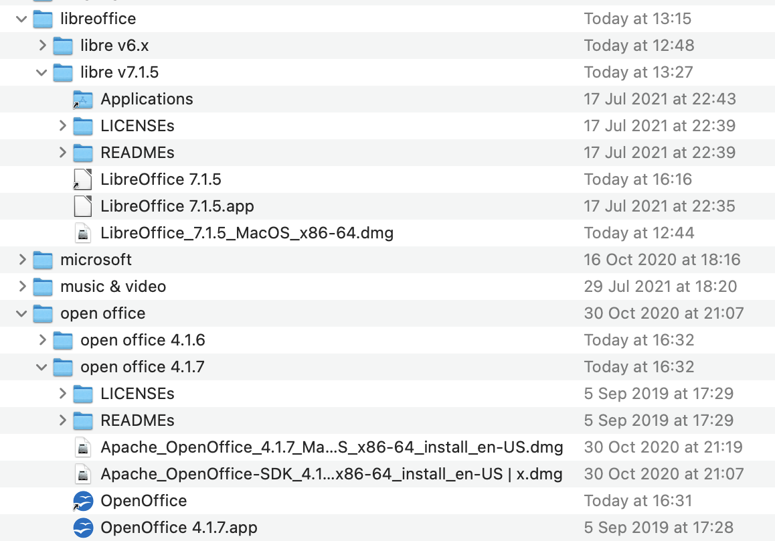The height and width of the screenshot is (541, 775).
Task: Click the OpenOffice 4.1.7.app icon
Action: click(x=83, y=528)
